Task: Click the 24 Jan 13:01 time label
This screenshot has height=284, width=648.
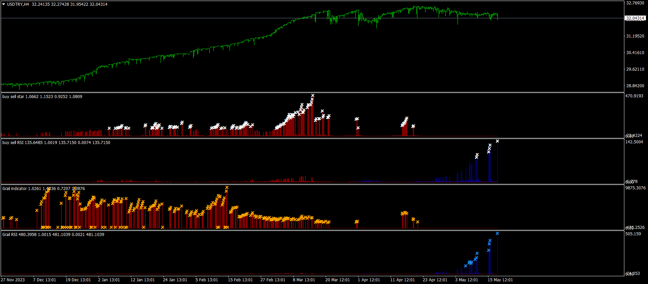Action: pyautogui.click(x=175, y=280)
